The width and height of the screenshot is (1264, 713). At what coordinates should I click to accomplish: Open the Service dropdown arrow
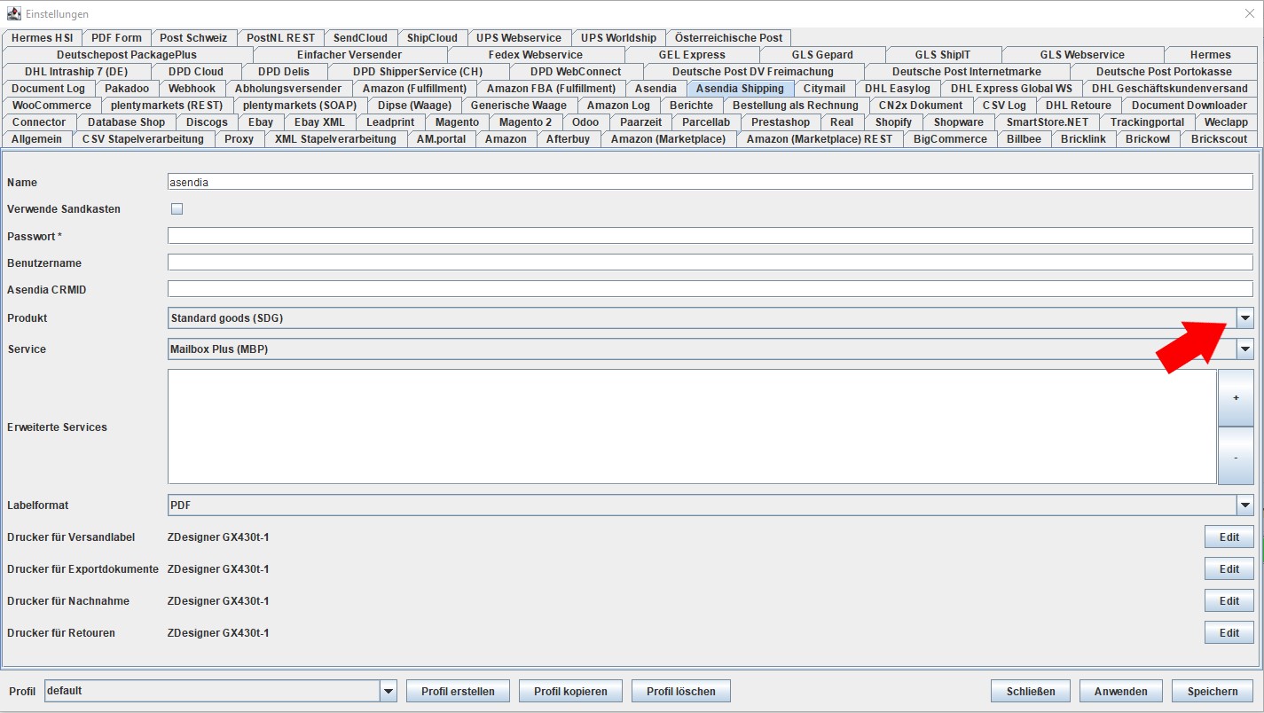(1245, 349)
